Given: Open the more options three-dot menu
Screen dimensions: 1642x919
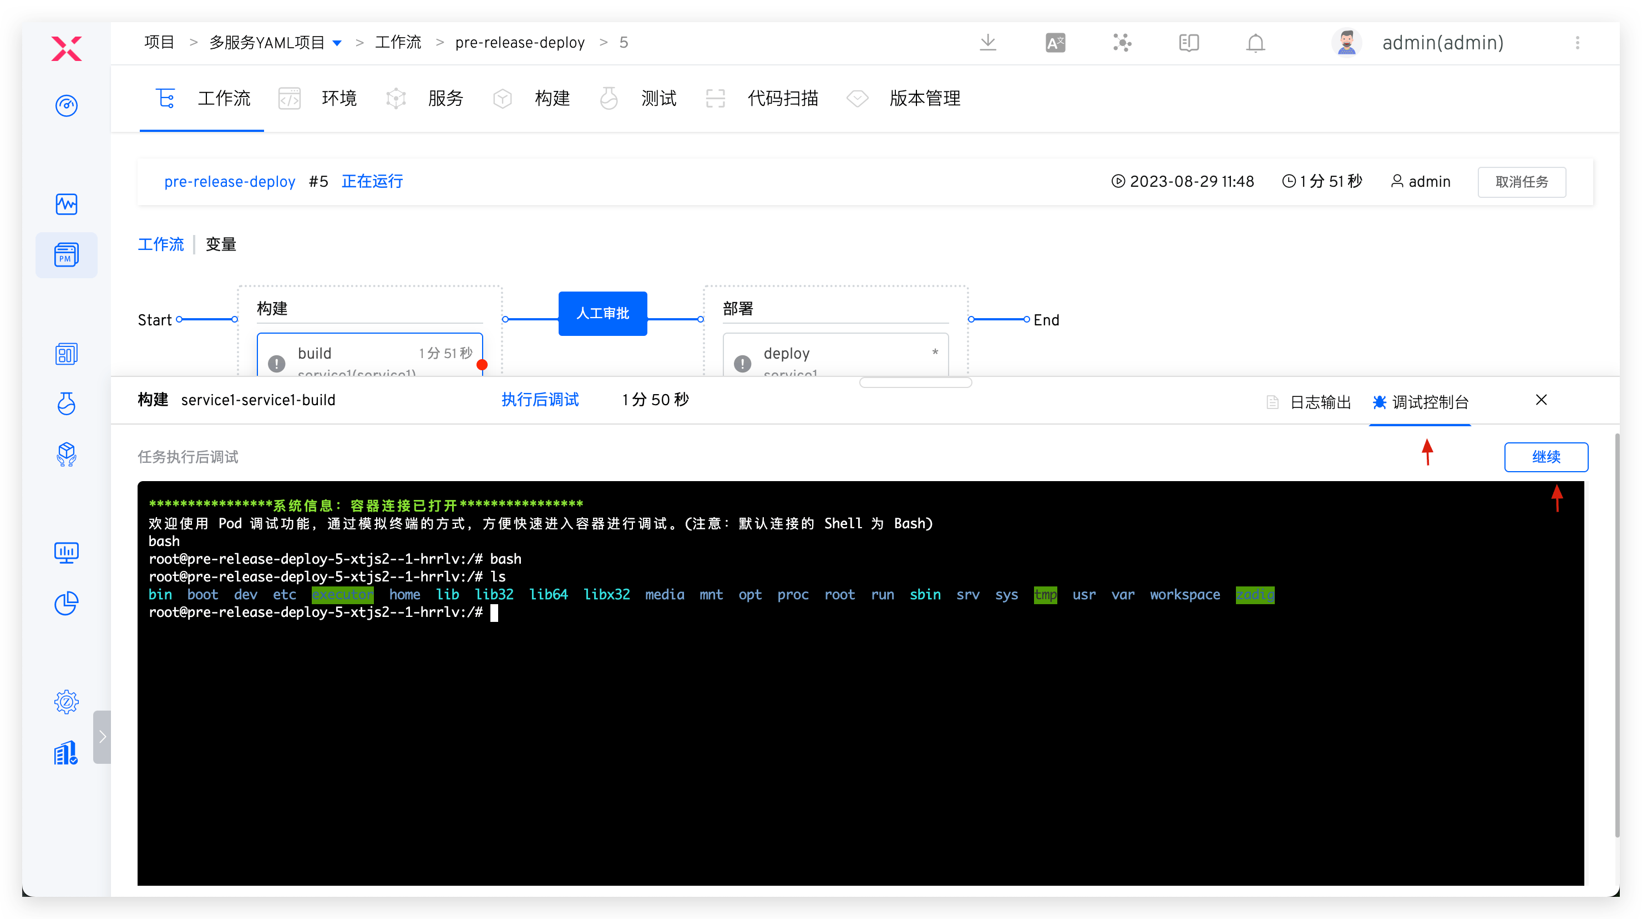Looking at the screenshot, I should 1578,43.
